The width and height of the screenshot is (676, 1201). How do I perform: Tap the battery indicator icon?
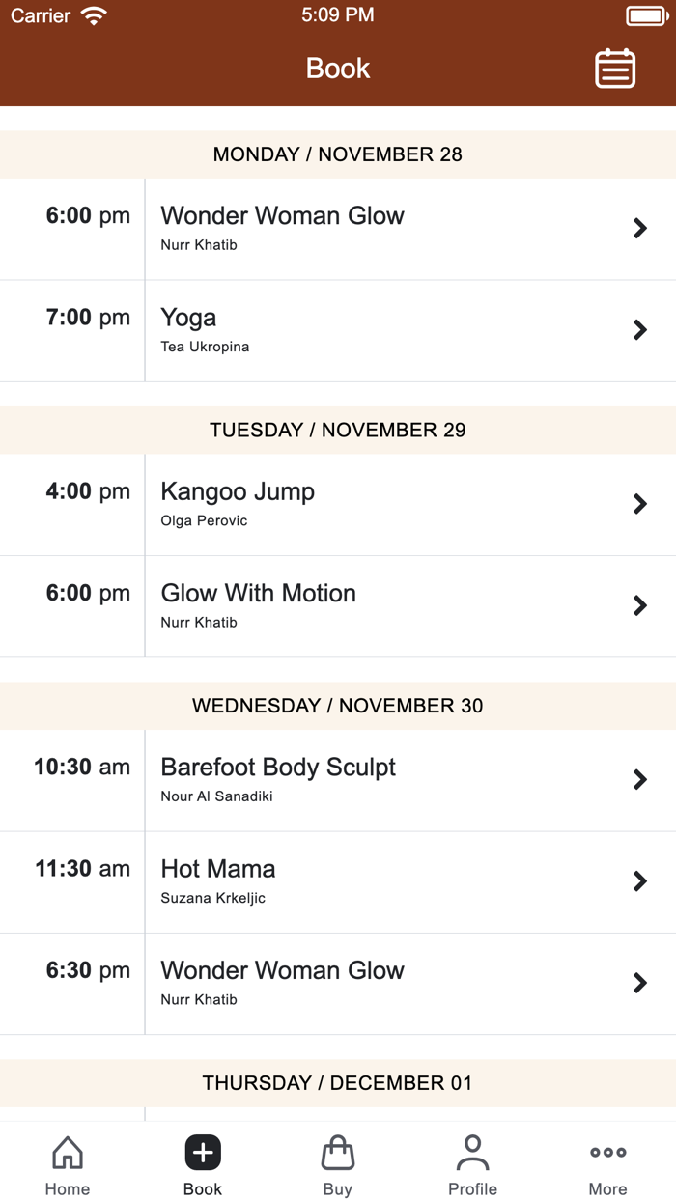point(646,15)
